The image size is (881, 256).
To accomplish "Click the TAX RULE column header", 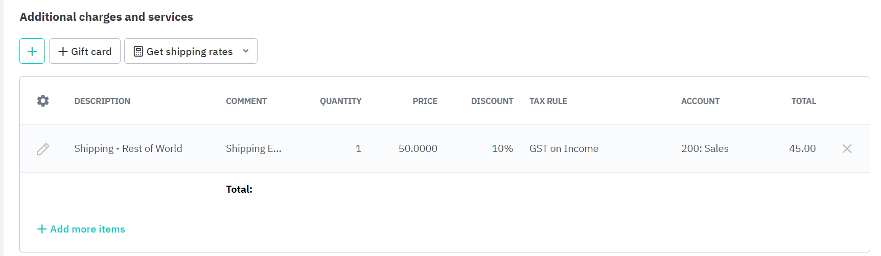I will pyautogui.click(x=548, y=101).
